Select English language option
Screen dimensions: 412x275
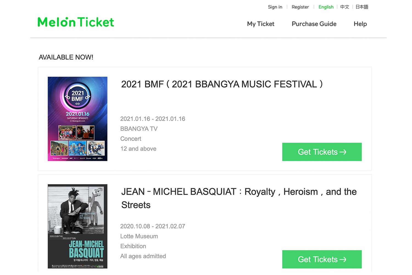point(326,7)
